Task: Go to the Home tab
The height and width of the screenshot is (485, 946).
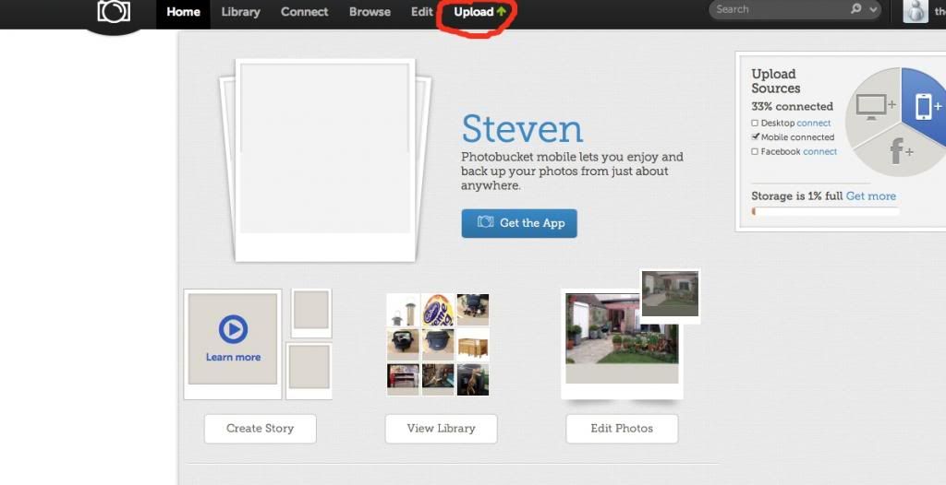Action: click(184, 11)
